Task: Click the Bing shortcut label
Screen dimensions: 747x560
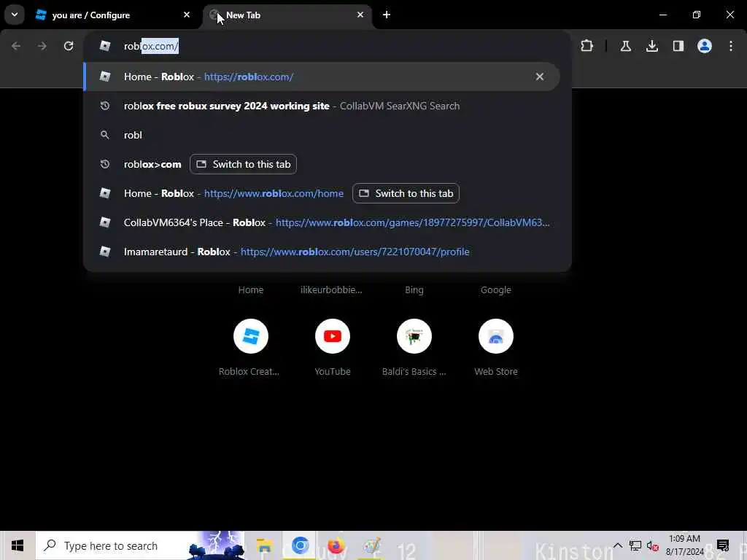Action: click(x=414, y=290)
